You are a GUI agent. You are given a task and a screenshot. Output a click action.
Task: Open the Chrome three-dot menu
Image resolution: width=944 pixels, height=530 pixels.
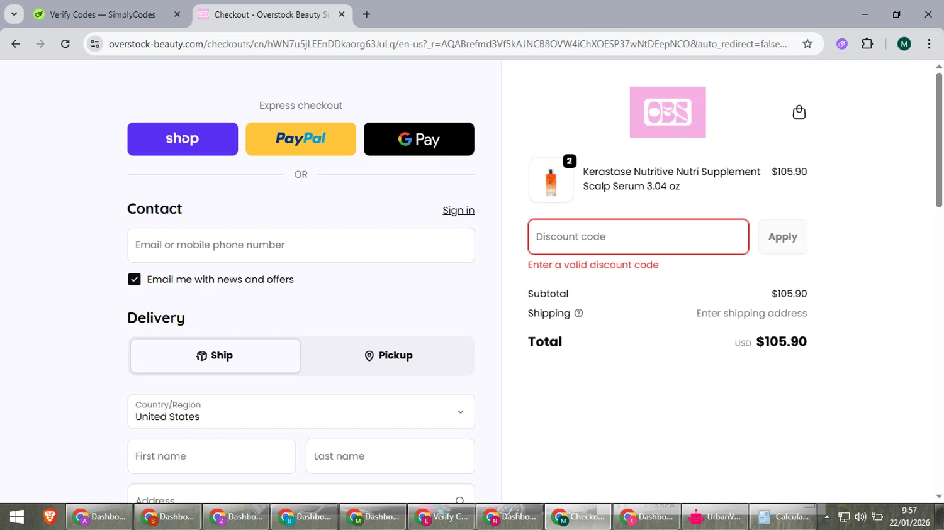929,44
